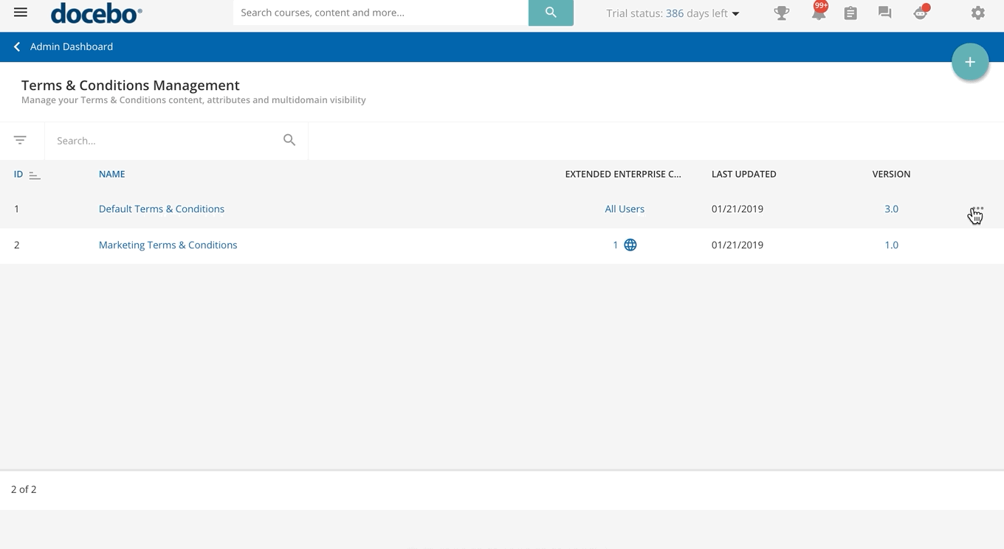Open the admin settings gear
The height and width of the screenshot is (549, 1004).
[x=977, y=13]
